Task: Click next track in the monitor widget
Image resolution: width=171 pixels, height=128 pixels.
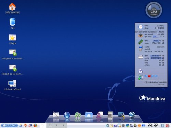Action: (x=156, y=76)
